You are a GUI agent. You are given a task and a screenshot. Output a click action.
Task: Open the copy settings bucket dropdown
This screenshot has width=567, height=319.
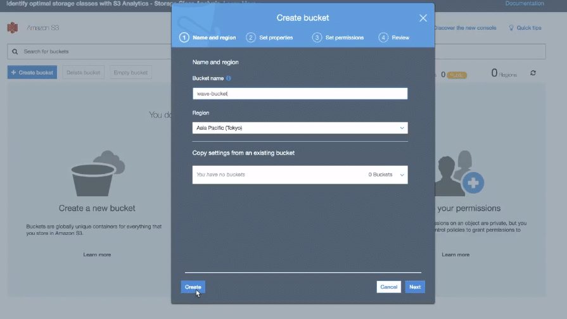[300, 175]
